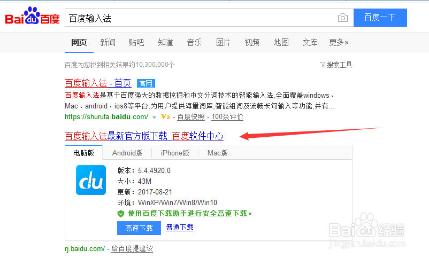This screenshot has height=258, width=429.
Task: Click the update date 2017-08-21
Action: (x=155, y=192)
